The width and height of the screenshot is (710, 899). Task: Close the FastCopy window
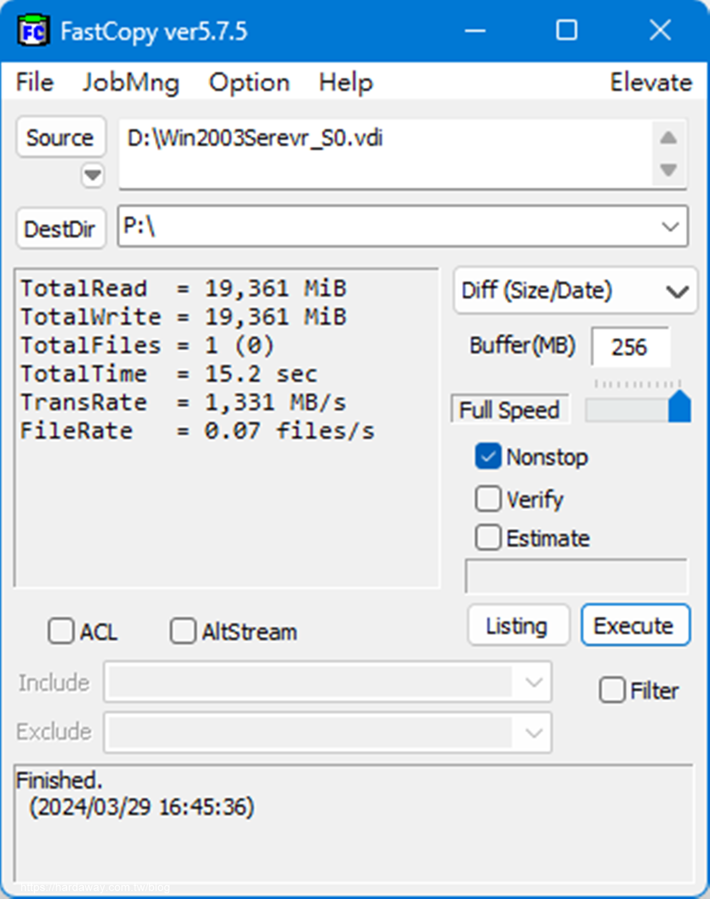point(660,31)
